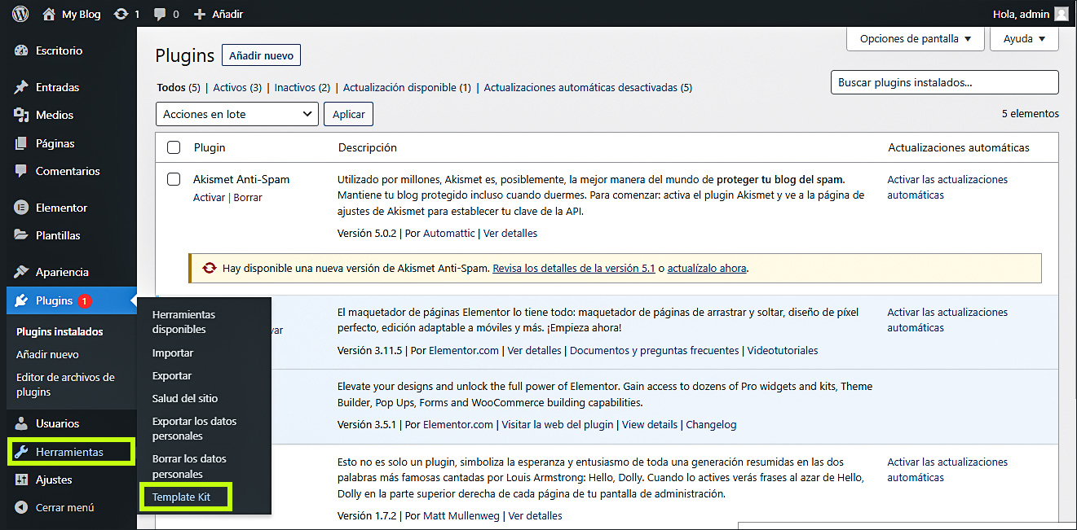Open Herramientas in the sidebar

click(x=69, y=452)
